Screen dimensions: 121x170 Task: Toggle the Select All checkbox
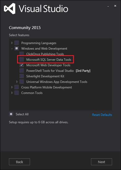[11, 114]
